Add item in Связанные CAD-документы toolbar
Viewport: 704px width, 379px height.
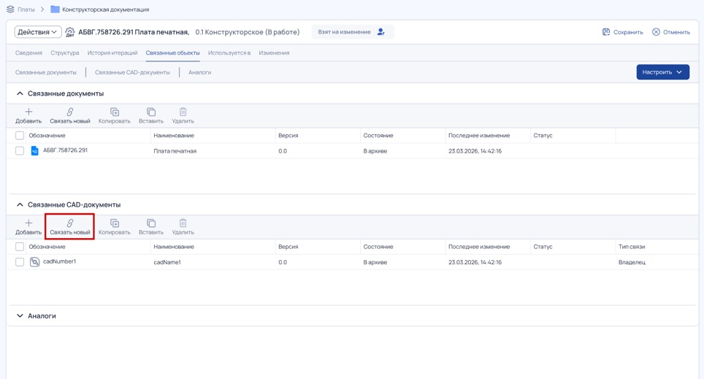coord(28,227)
